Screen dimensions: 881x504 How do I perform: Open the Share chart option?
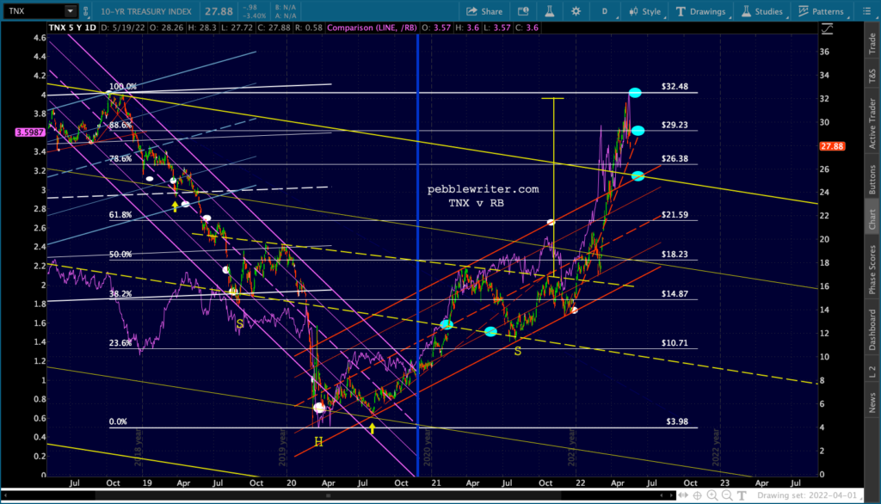point(484,11)
